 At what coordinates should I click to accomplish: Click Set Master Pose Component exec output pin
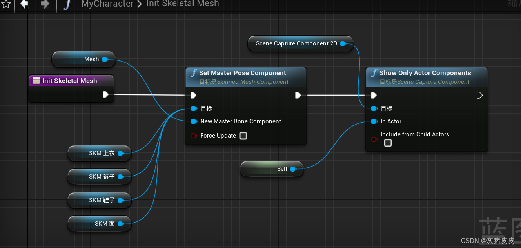click(x=298, y=95)
